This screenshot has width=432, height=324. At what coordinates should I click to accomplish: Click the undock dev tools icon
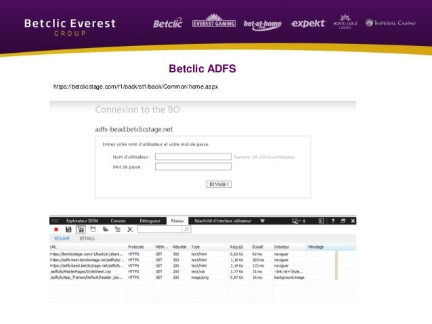pos(343,221)
